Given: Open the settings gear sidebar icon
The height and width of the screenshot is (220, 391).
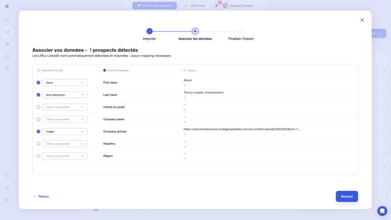Looking at the screenshot, I should click(x=8, y=188).
